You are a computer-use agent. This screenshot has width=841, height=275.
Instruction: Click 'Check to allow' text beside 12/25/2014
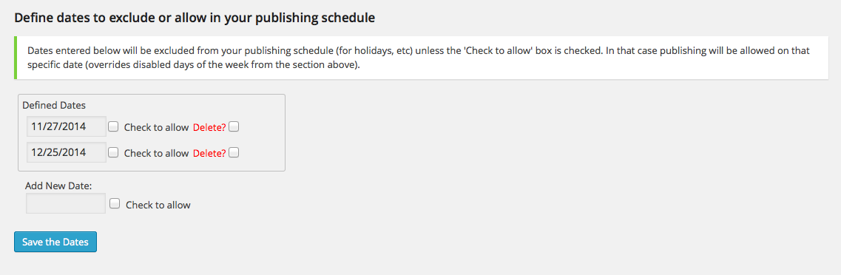point(156,153)
